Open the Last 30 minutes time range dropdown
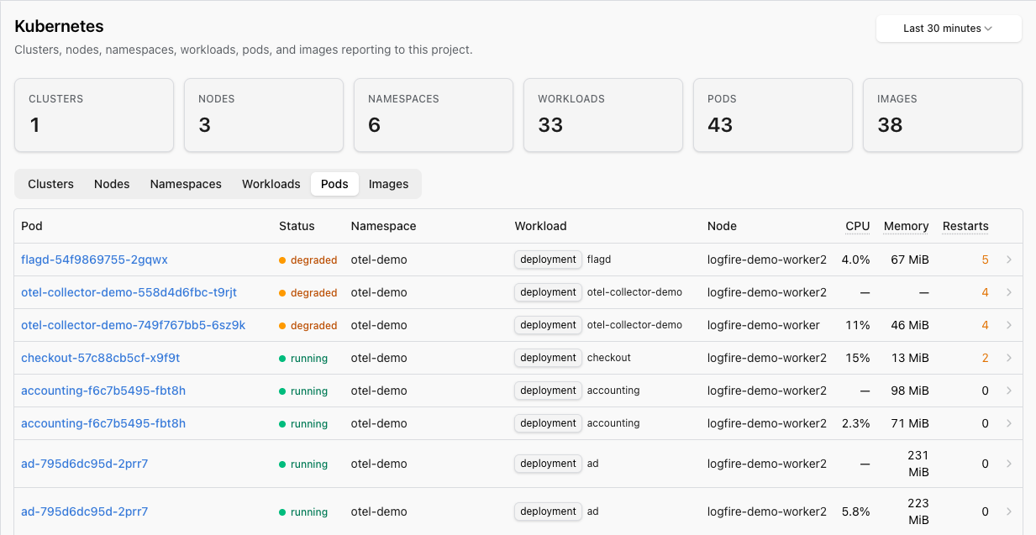This screenshot has height=535, width=1036. coord(949,29)
